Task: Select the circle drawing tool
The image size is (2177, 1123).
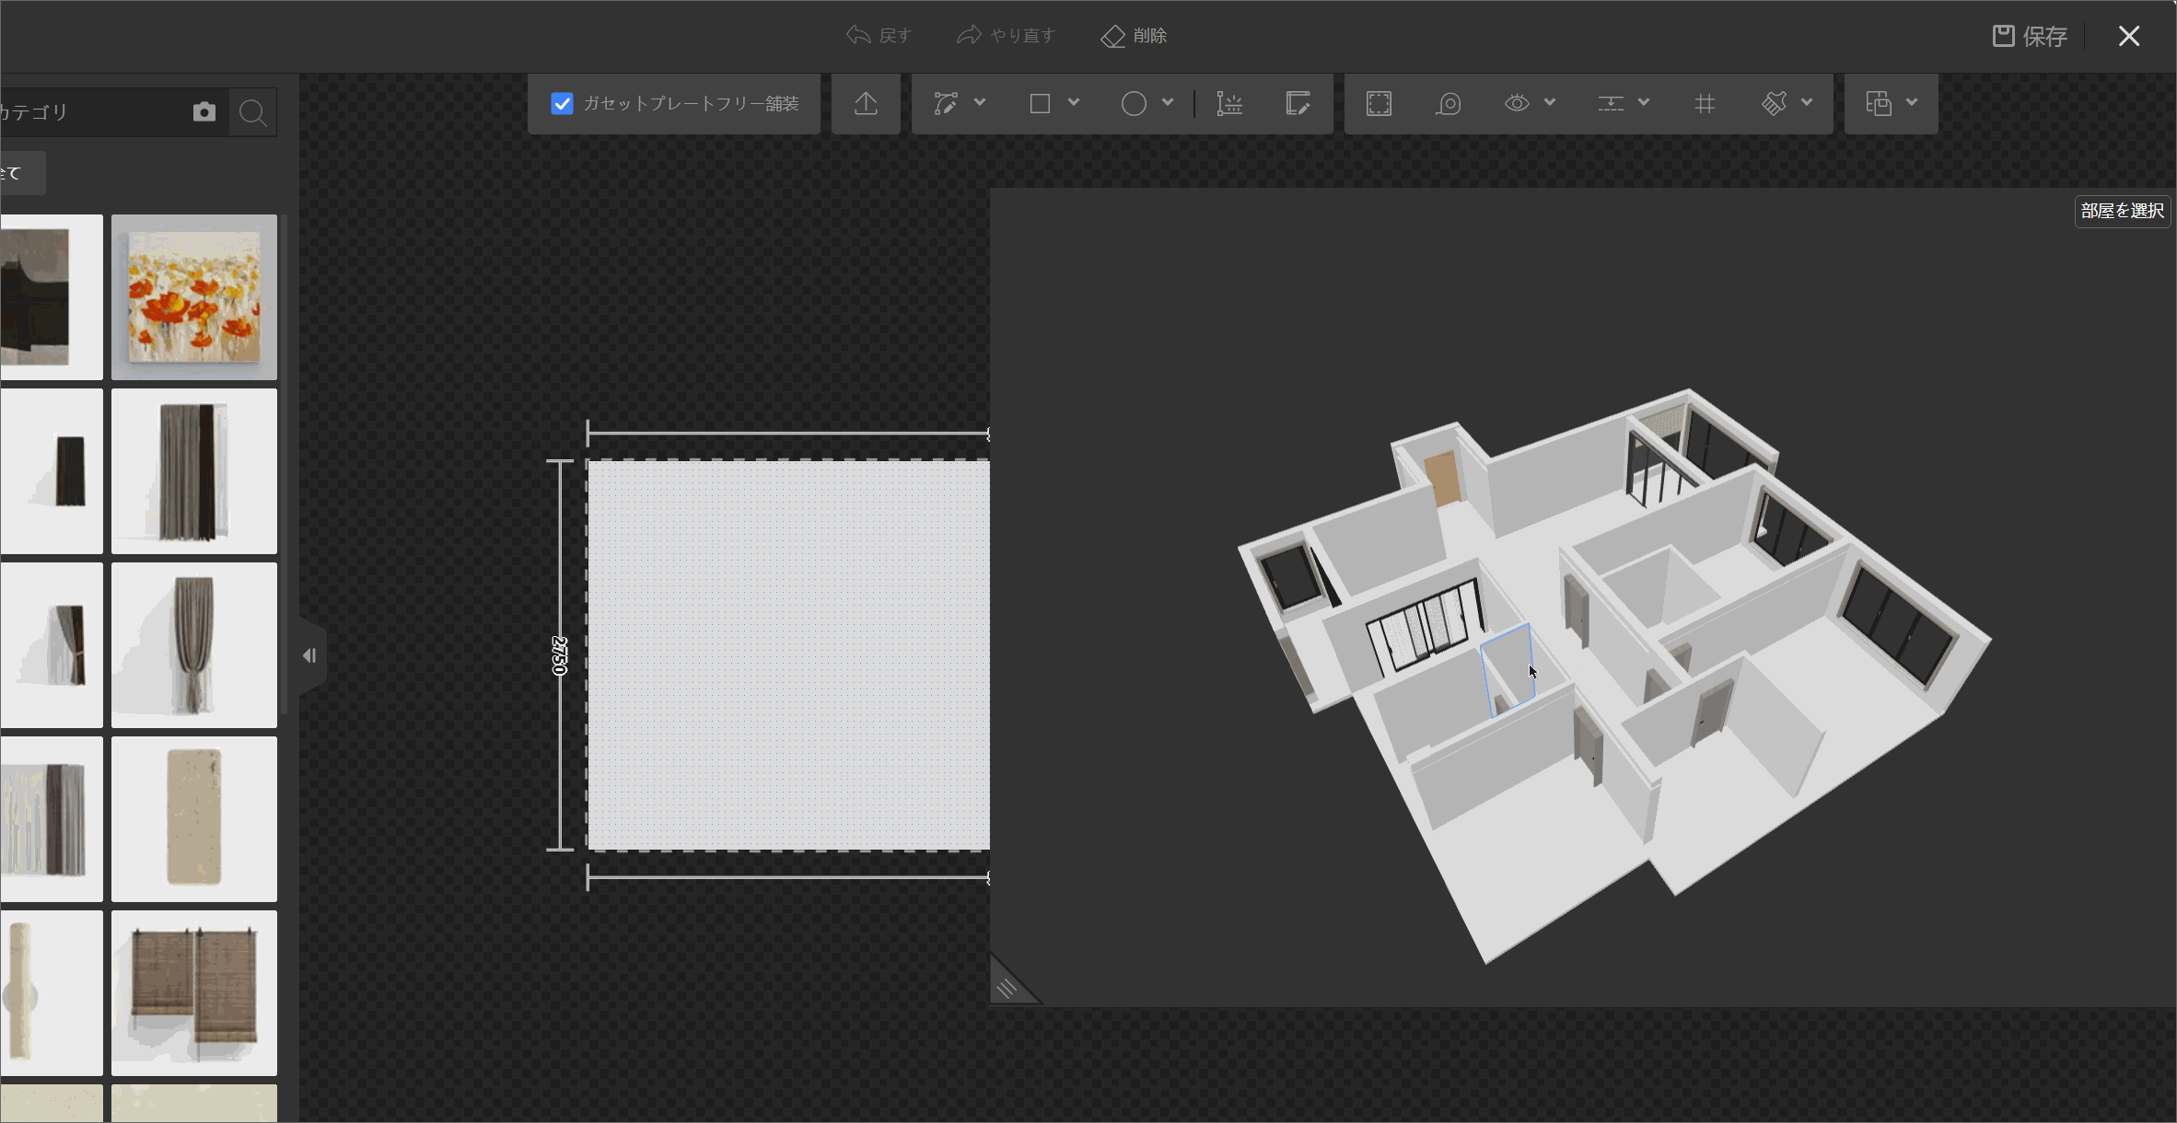Action: click(1134, 104)
